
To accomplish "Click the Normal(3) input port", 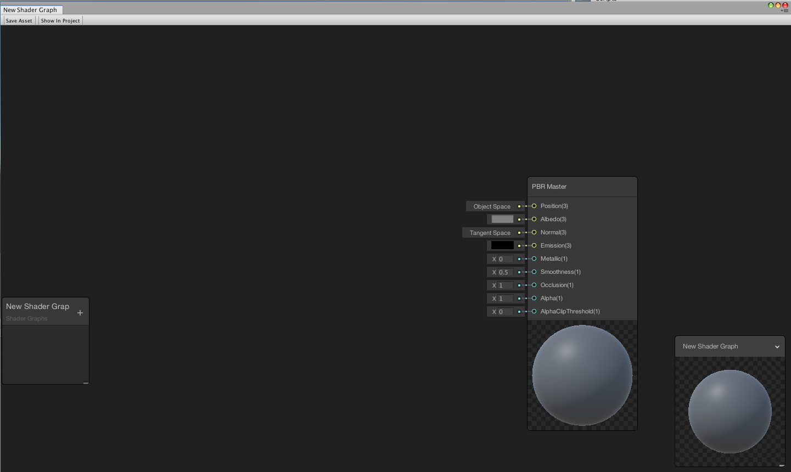I will pos(534,232).
